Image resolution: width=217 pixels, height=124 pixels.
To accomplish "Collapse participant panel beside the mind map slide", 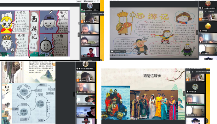I will coord(74,94).
